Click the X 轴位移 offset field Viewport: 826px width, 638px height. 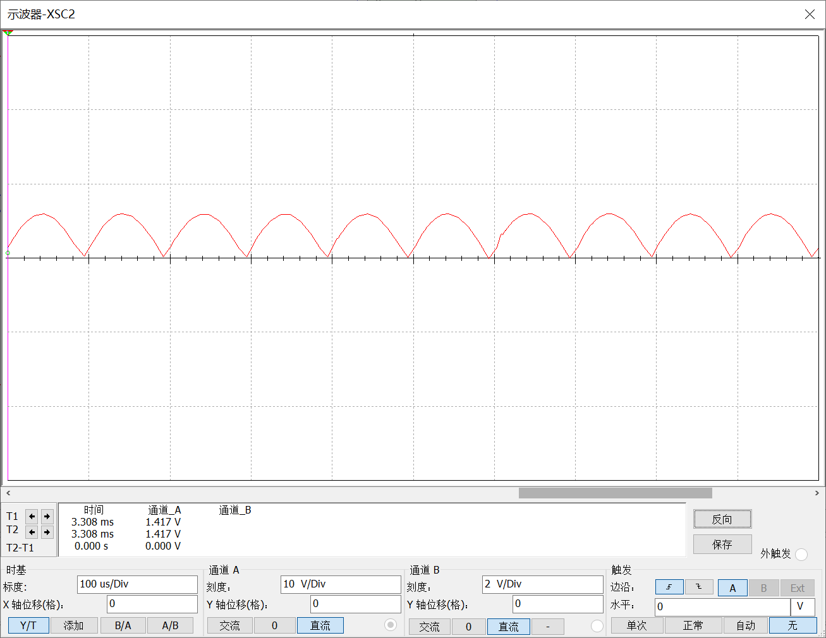coord(152,604)
